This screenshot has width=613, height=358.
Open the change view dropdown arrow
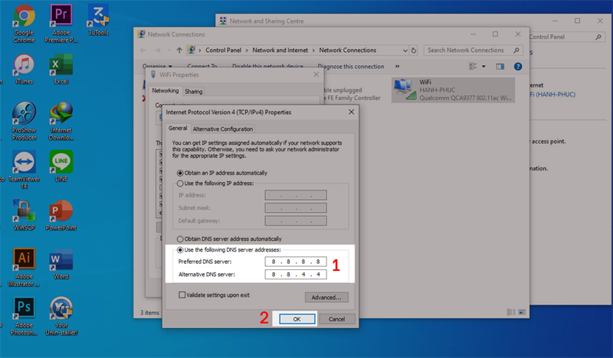(484, 67)
